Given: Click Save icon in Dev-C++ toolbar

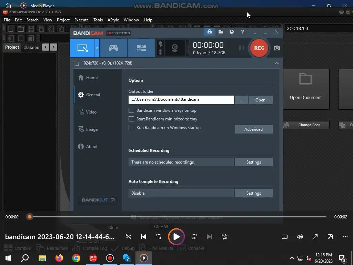Looking at the screenshot, I should (x=31, y=29).
